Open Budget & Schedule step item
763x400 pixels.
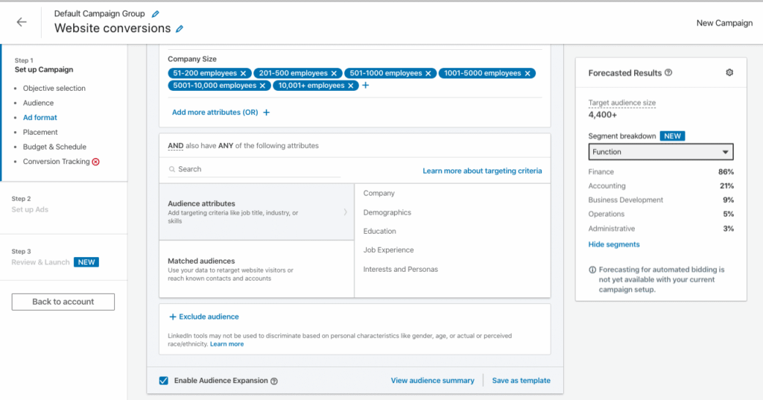[x=54, y=147]
